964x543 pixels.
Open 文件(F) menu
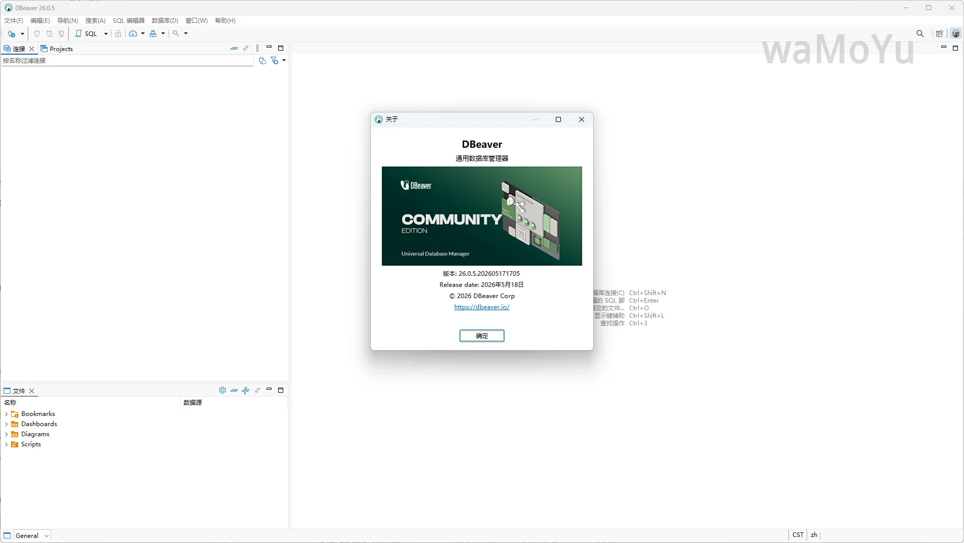[14, 21]
